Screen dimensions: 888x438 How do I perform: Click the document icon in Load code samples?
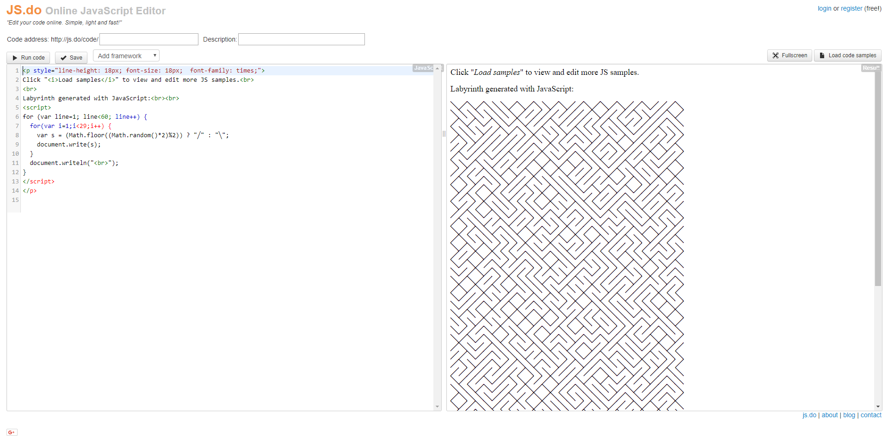tap(822, 55)
